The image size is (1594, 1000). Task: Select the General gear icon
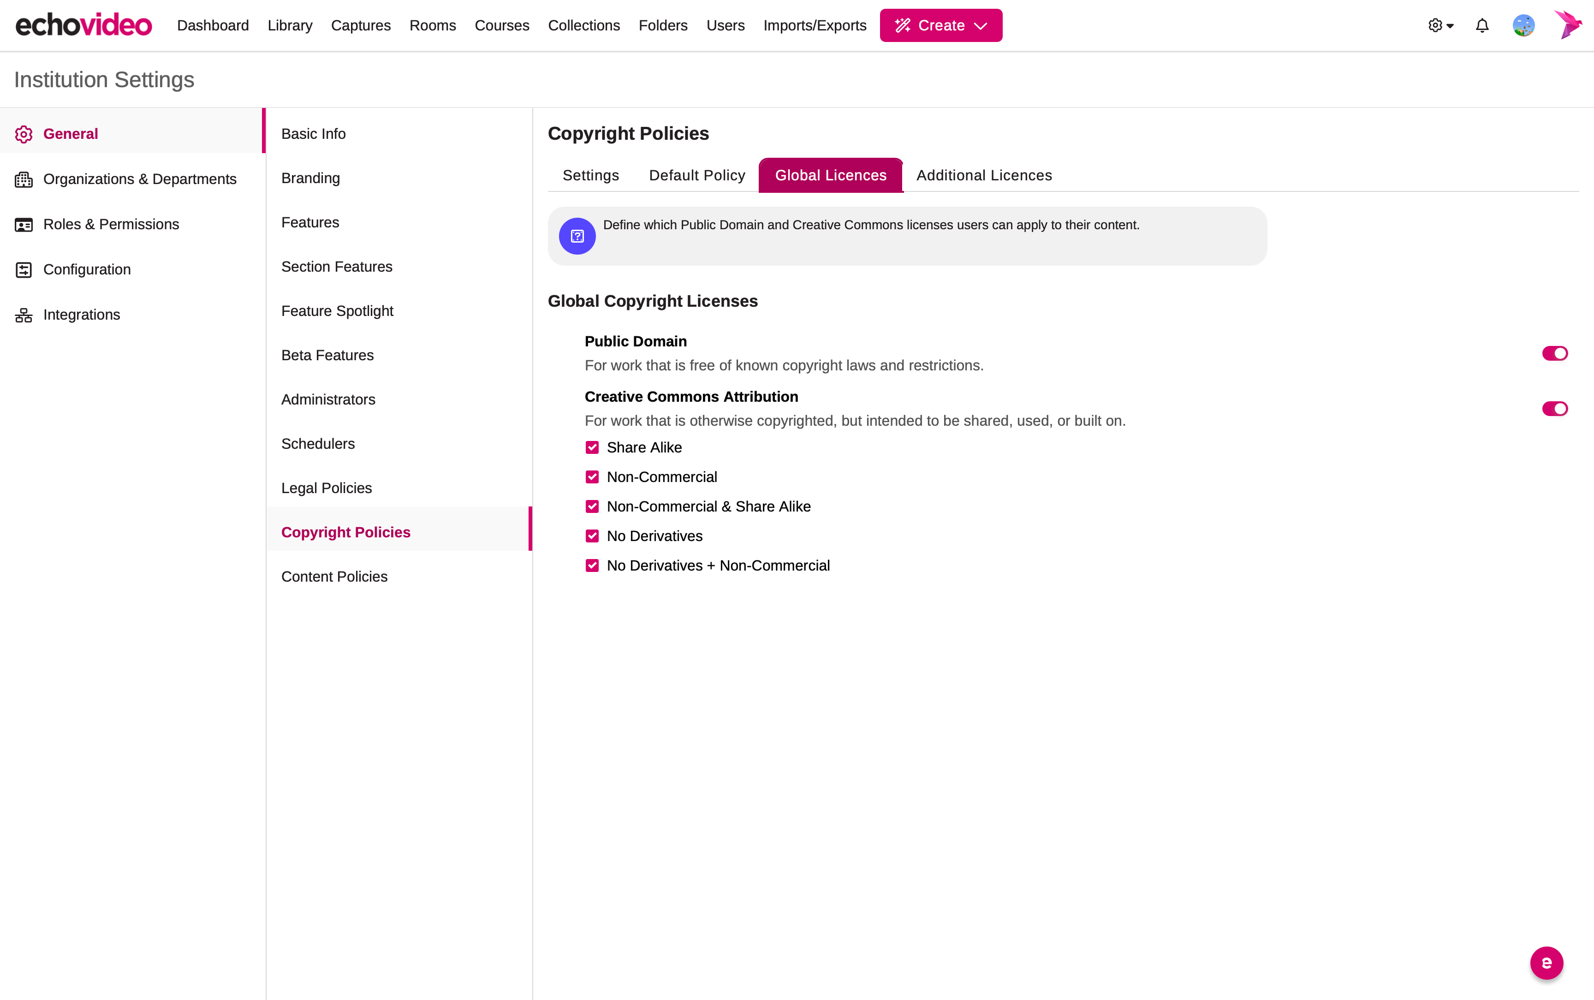[24, 134]
